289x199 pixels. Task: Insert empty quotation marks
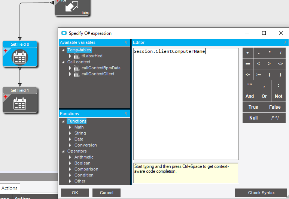(x=250, y=85)
